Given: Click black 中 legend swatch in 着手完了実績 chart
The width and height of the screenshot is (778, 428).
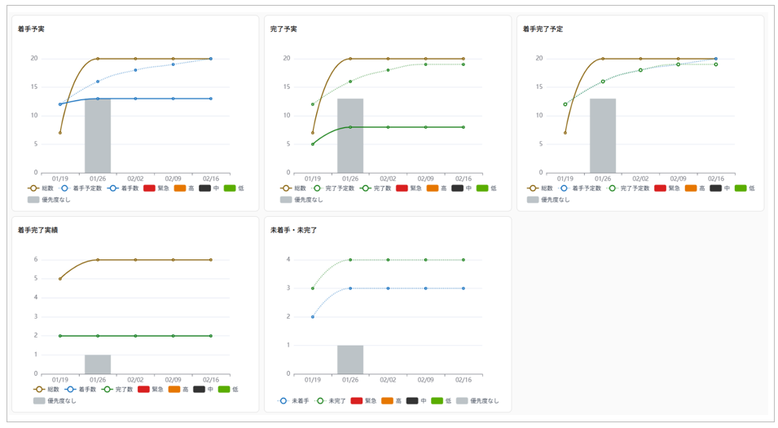Looking at the screenshot, I should [x=200, y=390].
